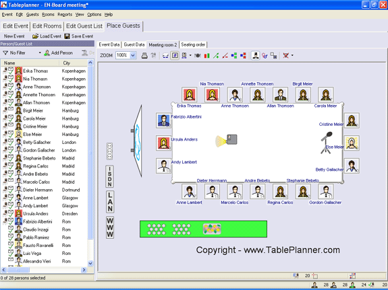Screen dimensions: 388x290
Task: Open the zoom percentage dropdown
Action: click(133, 56)
